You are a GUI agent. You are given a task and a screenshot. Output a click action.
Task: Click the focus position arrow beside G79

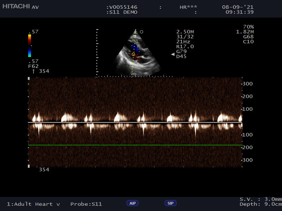173,54
